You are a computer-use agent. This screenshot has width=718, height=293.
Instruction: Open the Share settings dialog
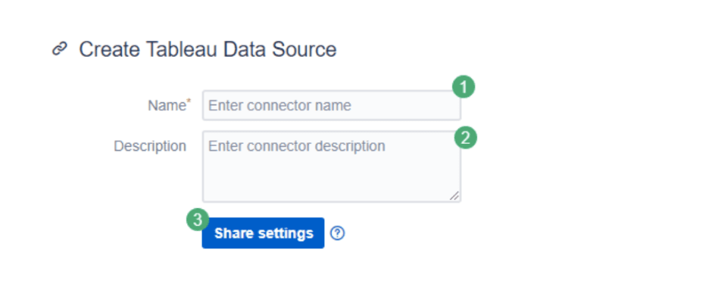(264, 233)
